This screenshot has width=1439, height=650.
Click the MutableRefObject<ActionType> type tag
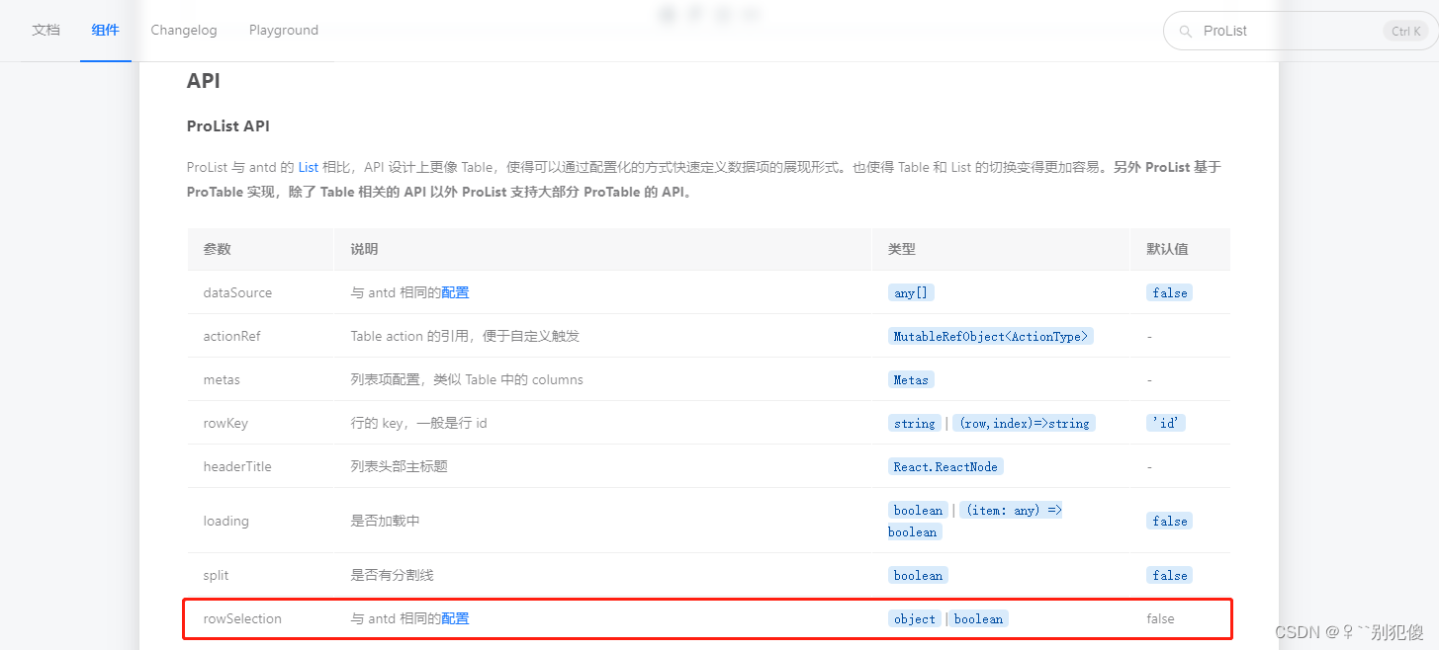pos(990,336)
